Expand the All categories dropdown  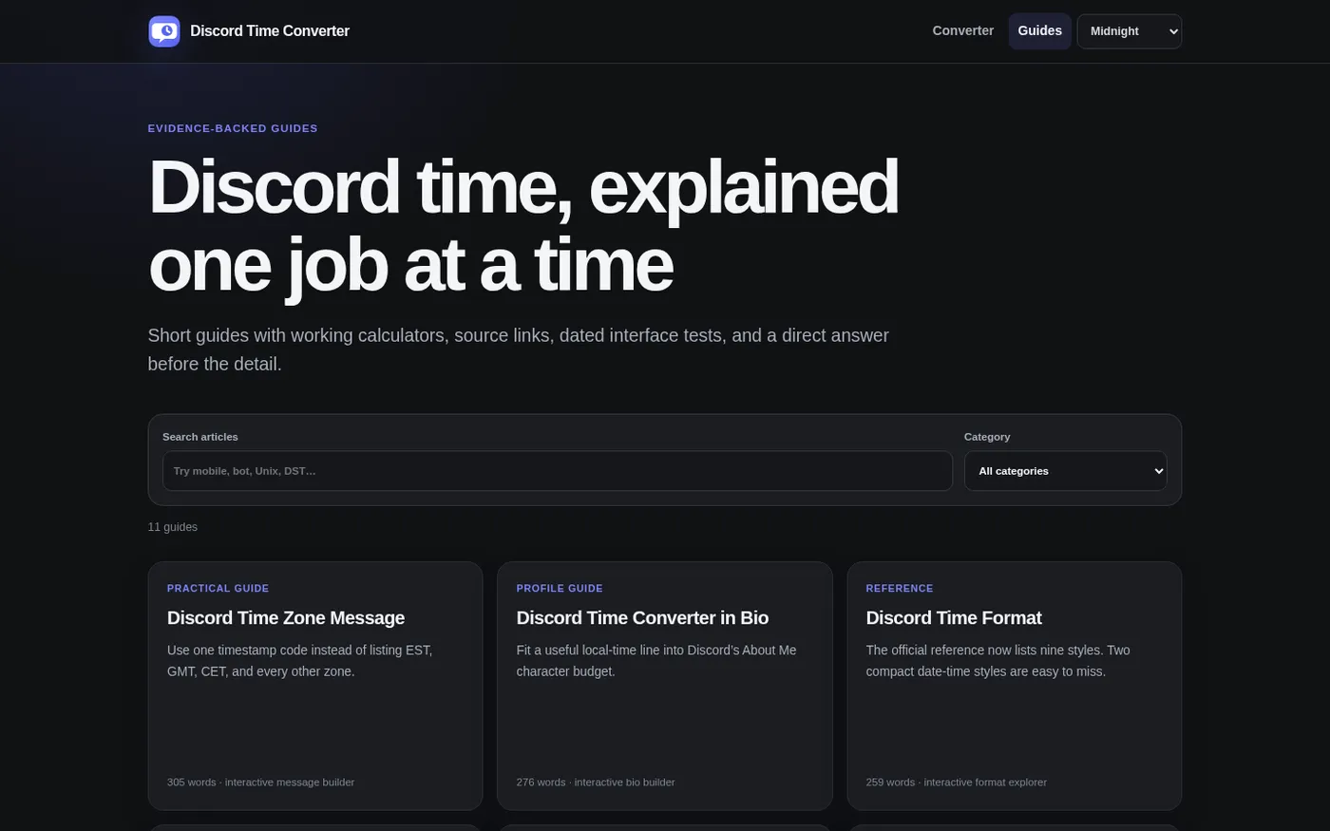click(1066, 471)
